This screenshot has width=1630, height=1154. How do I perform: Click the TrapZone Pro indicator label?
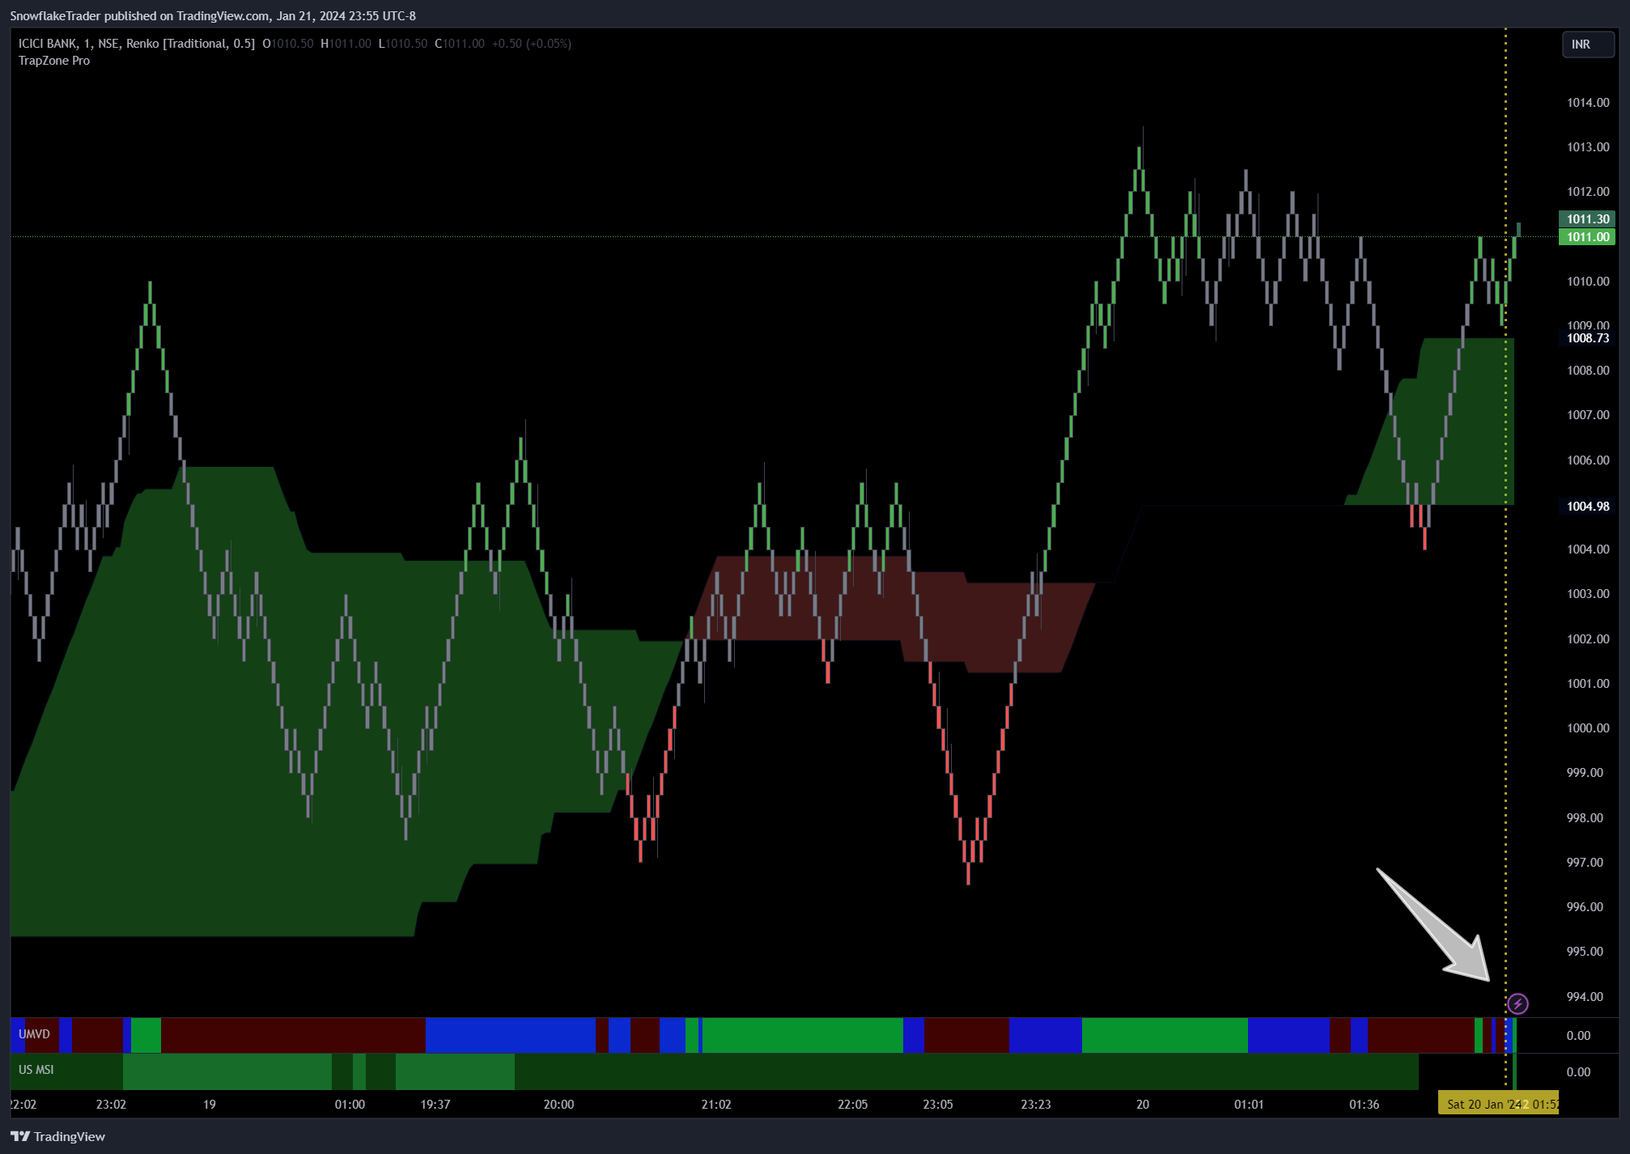click(54, 61)
